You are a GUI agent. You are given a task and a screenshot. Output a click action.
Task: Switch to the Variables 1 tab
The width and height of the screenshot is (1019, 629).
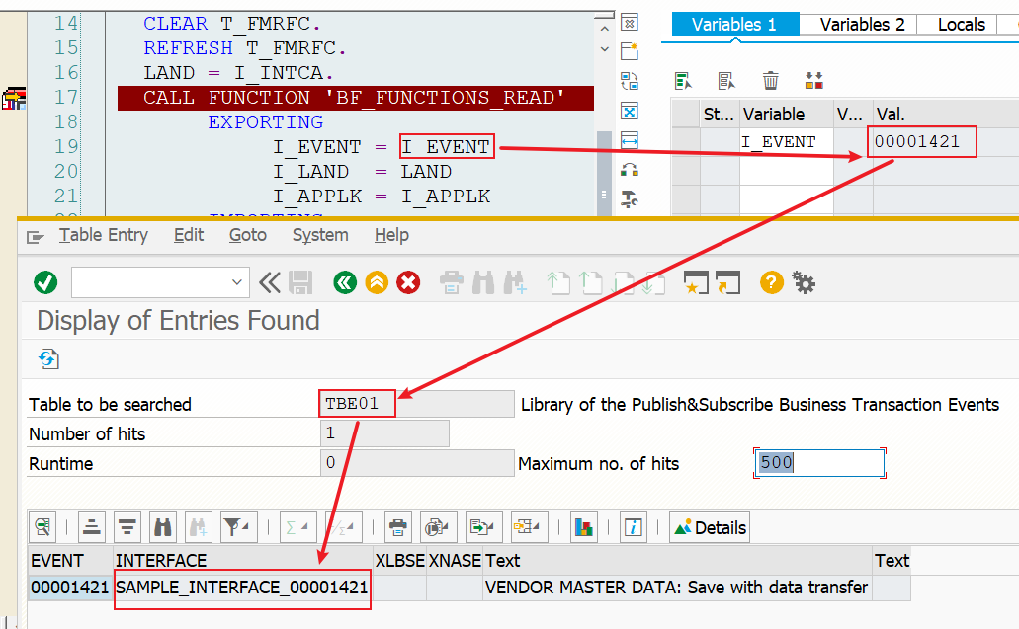tap(734, 24)
